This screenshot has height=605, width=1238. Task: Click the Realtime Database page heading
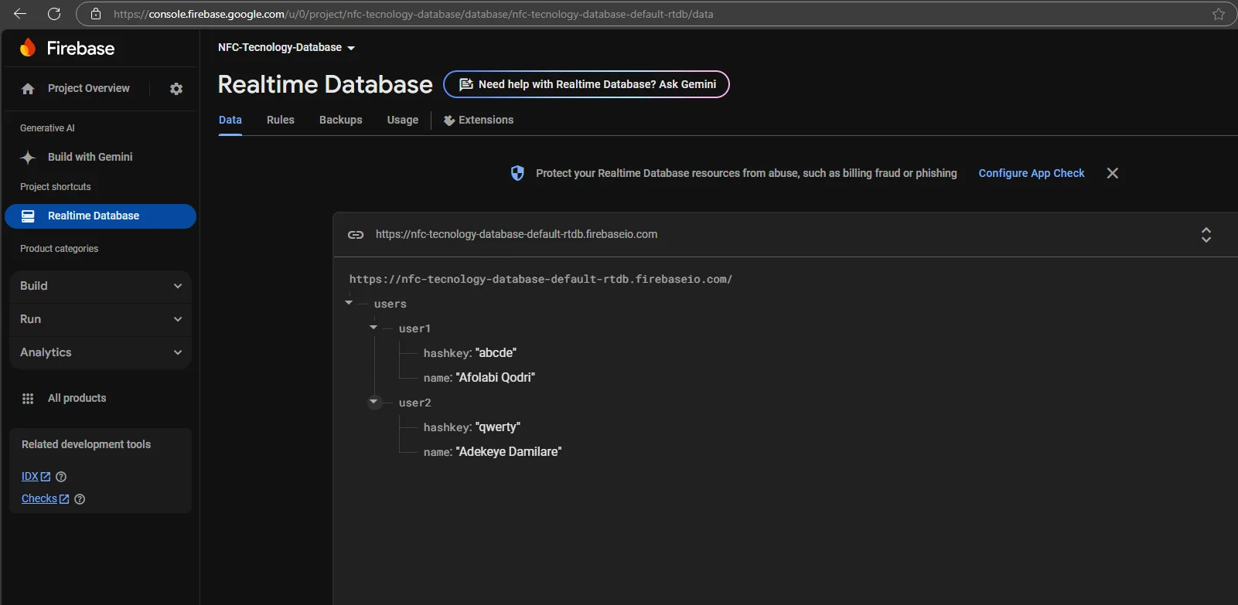pyautogui.click(x=326, y=84)
